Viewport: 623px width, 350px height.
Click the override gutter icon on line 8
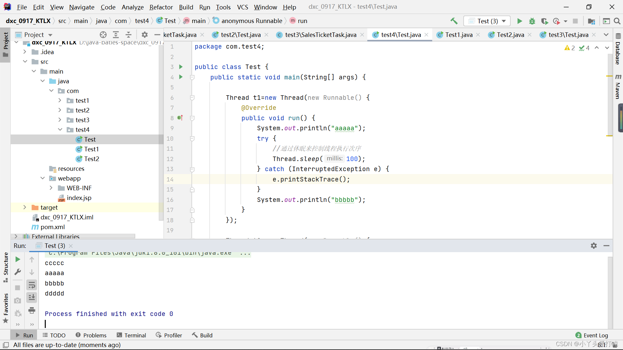click(x=180, y=118)
